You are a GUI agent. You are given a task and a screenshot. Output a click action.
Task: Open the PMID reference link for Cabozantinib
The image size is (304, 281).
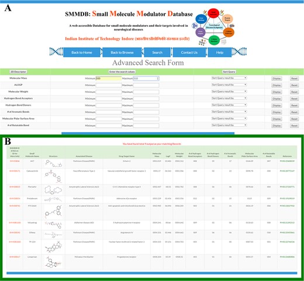point(287,171)
